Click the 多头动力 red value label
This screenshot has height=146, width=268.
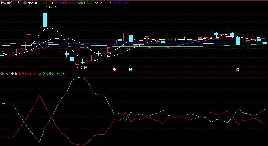[x=29, y=74]
